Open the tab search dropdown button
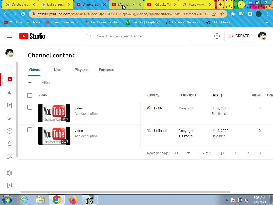The width and height of the screenshot is (273, 205). tap(241, 5)
